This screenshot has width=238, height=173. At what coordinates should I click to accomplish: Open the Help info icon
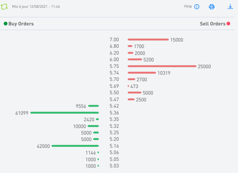(x=197, y=7)
